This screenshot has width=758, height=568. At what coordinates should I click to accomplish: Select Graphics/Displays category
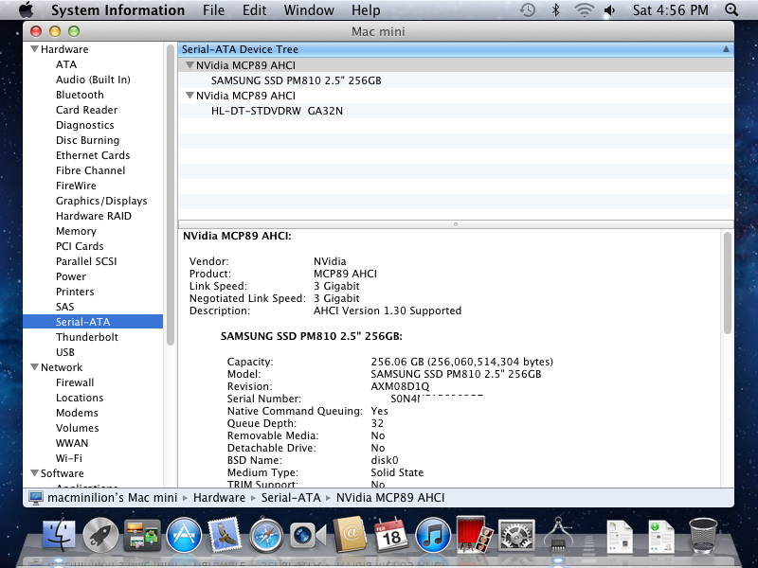tap(101, 201)
